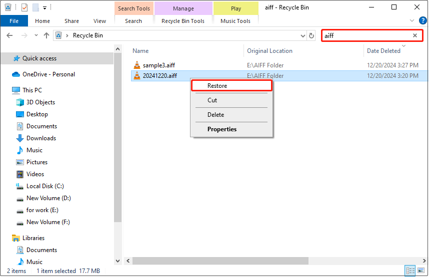Open Desktop in navigation pane
The image size is (429, 277).
tap(37, 114)
